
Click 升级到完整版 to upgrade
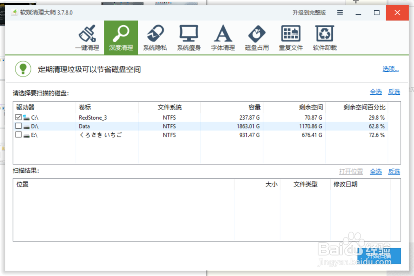pos(308,12)
